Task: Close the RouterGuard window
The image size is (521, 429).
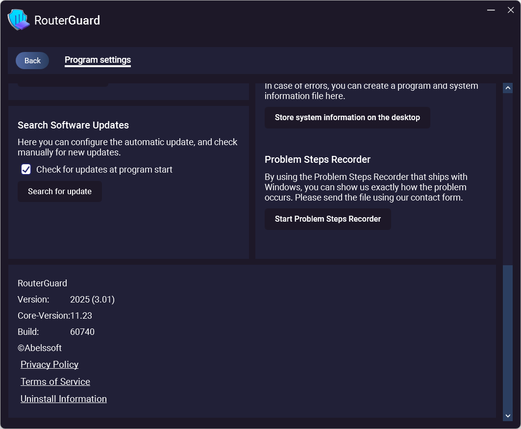Action: pyautogui.click(x=511, y=10)
